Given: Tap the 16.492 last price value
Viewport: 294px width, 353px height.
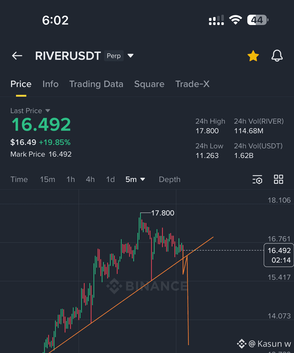Looking at the screenshot, I should click(41, 124).
